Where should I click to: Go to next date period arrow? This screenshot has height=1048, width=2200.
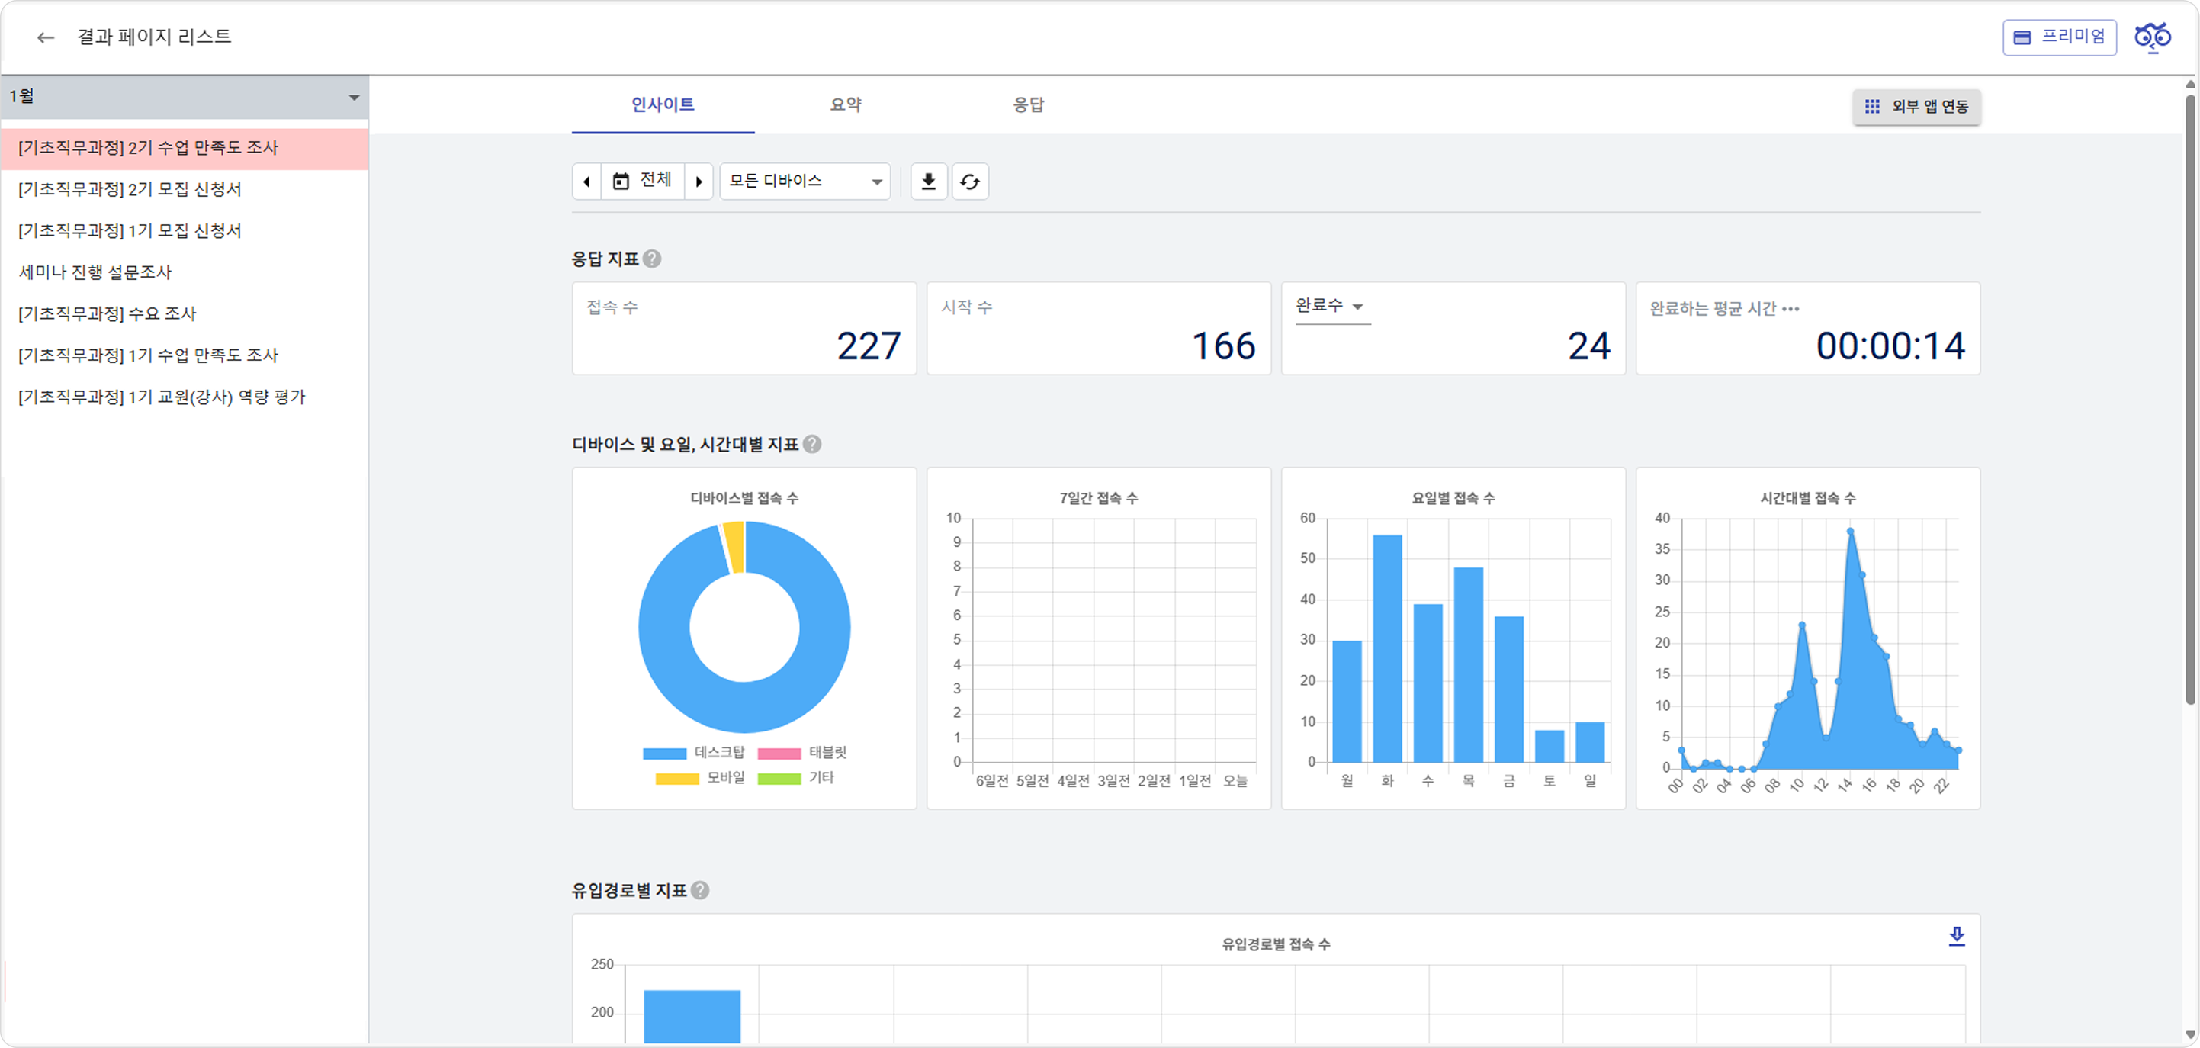(699, 181)
